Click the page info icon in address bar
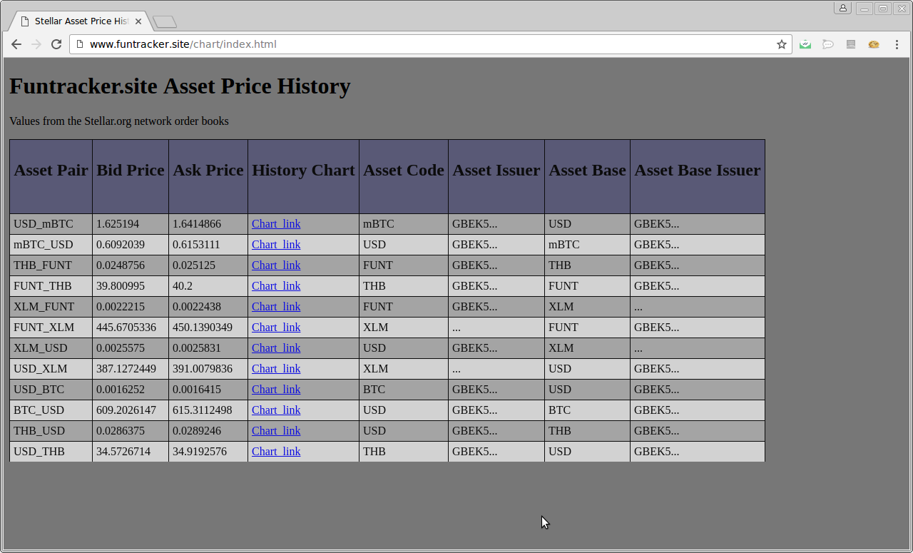Image resolution: width=913 pixels, height=553 pixels. pos(80,44)
